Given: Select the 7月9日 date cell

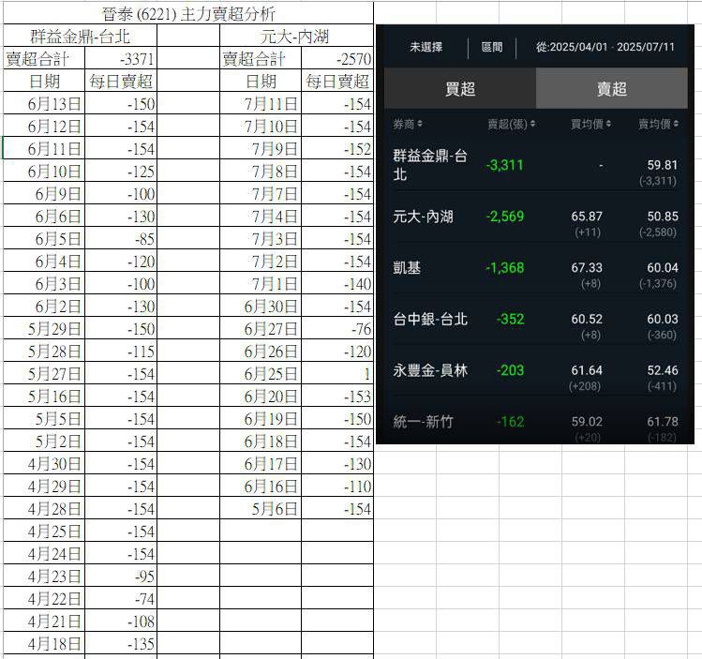Looking at the screenshot, I should pos(261,148).
